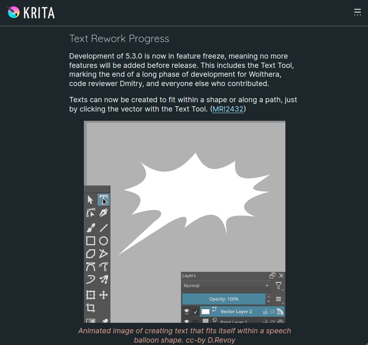Choose the Edit Shapes node tool
This screenshot has width=368, height=345.
(91, 213)
